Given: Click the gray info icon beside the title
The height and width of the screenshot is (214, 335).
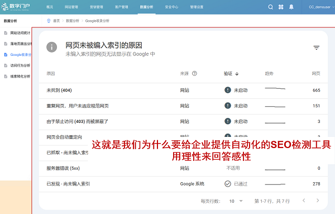Looking at the screenshot, I should (x=52, y=47).
